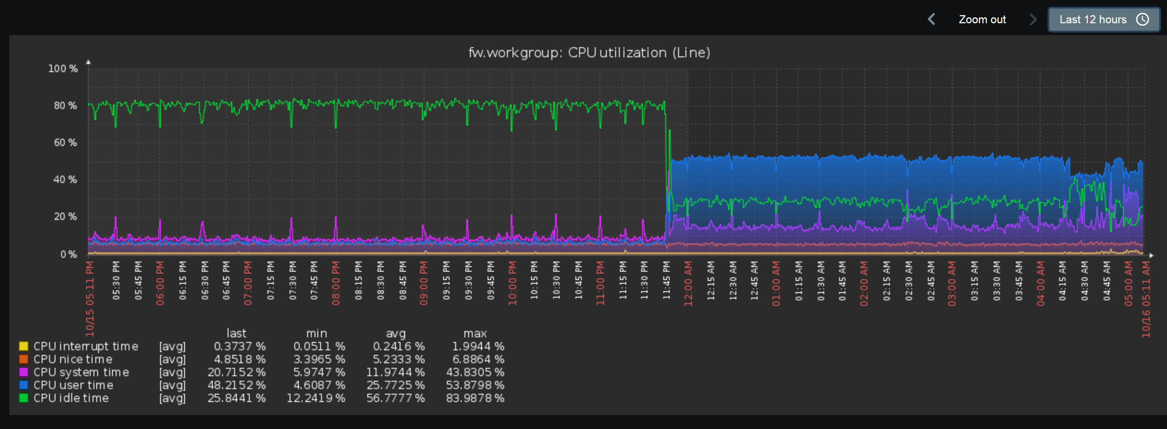Click the CPU user time legend label
This screenshot has height=429, width=1167.
point(73,385)
